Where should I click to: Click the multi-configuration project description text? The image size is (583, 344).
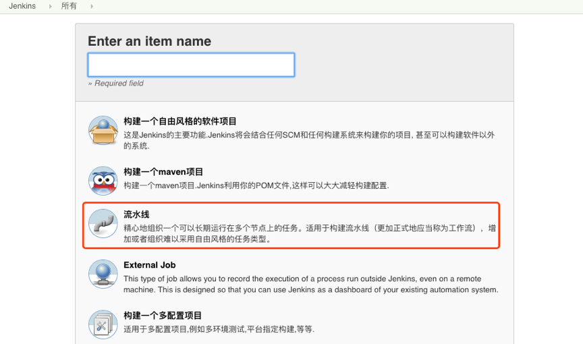[x=219, y=330]
